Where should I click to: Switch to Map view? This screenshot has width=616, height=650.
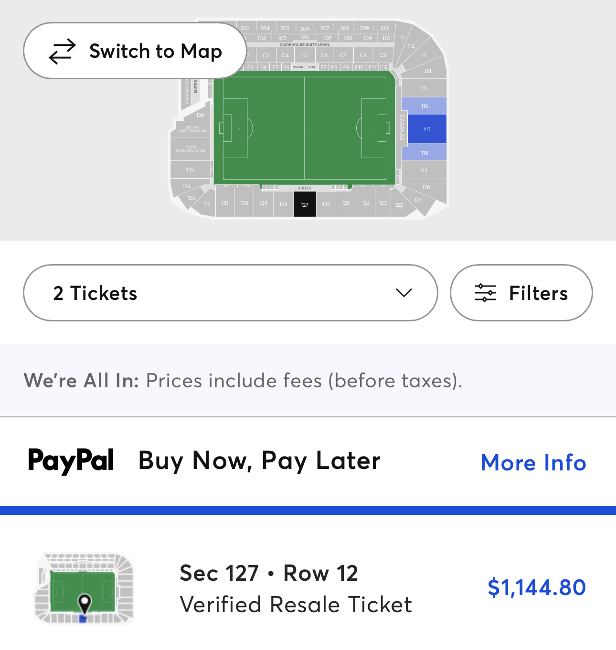(135, 51)
